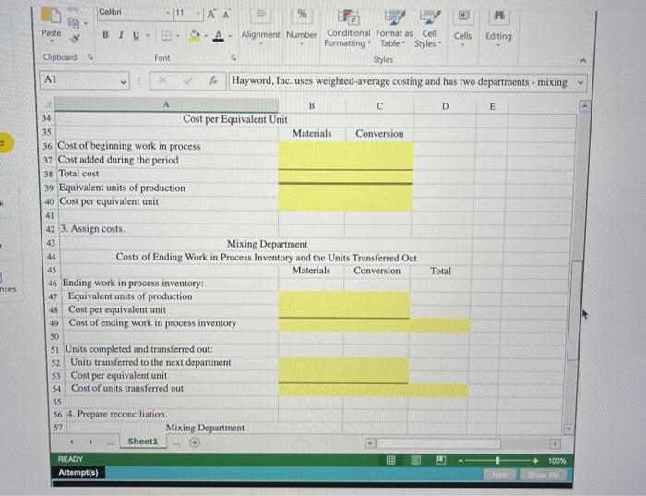Image resolution: width=646 pixels, height=496 pixels.
Task: Open the Fill Color dropdown arrow
Action: click(x=206, y=36)
